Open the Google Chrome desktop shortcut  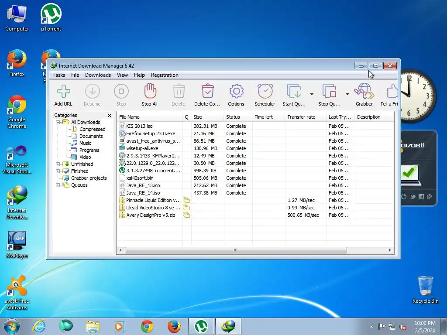[x=17, y=112]
